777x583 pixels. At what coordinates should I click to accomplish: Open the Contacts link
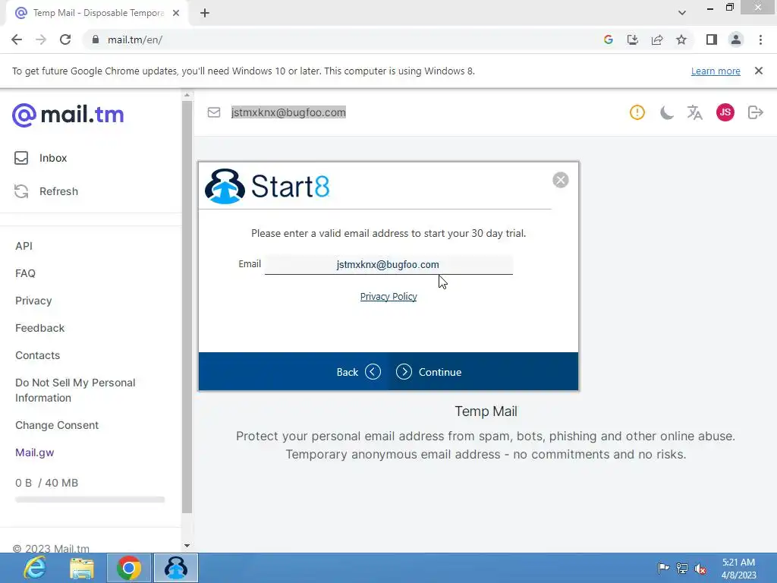38,355
